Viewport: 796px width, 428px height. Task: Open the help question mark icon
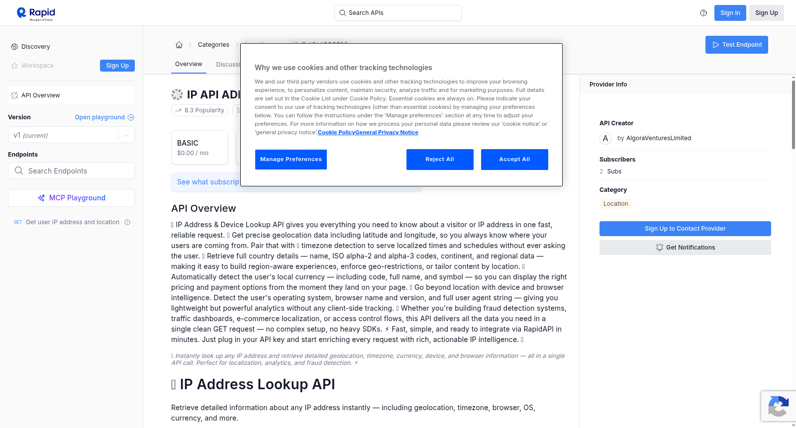pos(703,13)
